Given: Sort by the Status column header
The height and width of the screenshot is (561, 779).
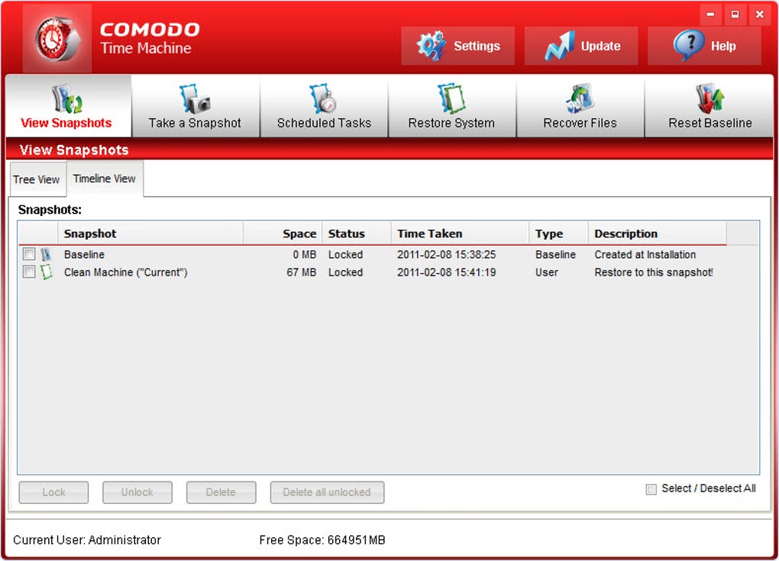Looking at the screenshot, I should pos(356,234).
